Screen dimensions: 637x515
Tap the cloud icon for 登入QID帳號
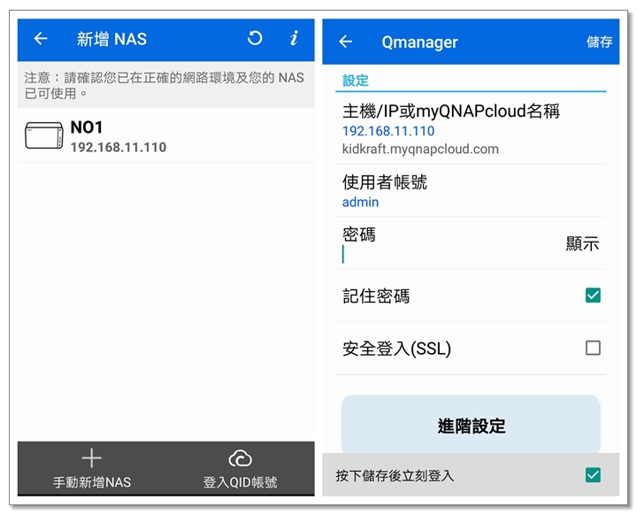pos(240,458)
